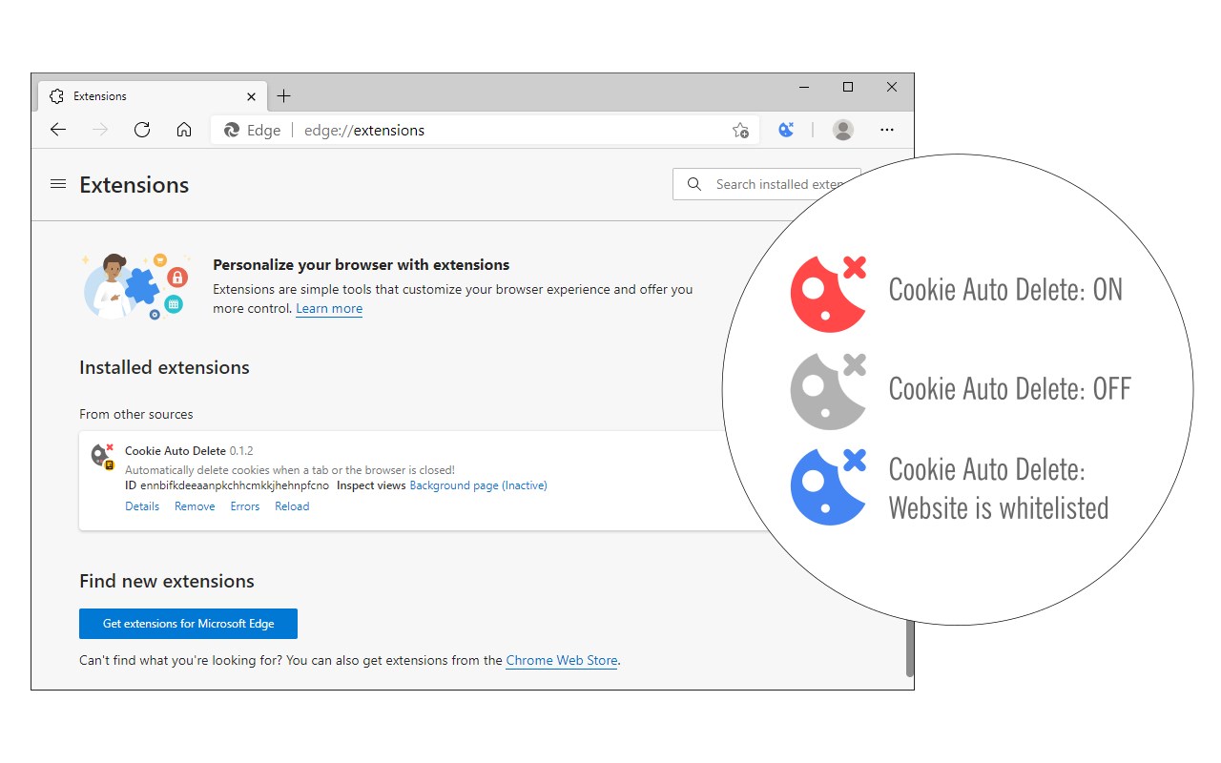Screen dimensions: 1221x763
Task: Click Cookie Auto Delete extension icon in list
Action: click(102, 456)
